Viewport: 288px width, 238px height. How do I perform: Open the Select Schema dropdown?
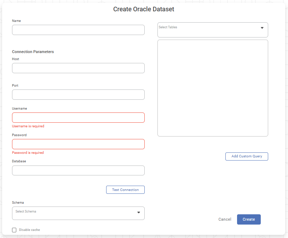point(74,213)
